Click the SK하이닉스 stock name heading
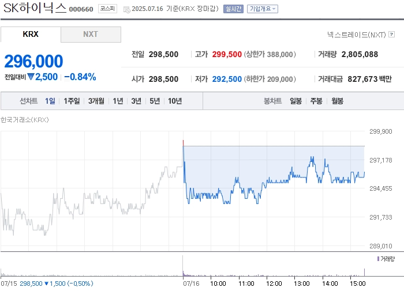The height and width of the screenshot is (291, 404). coord(35,8)
